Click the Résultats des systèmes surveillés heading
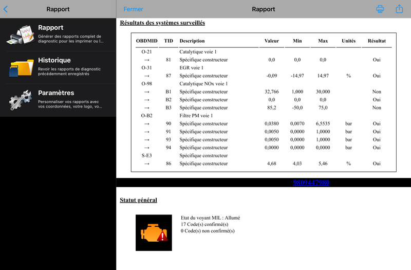This screenshot has height=270, width=411. click(162, 23)
